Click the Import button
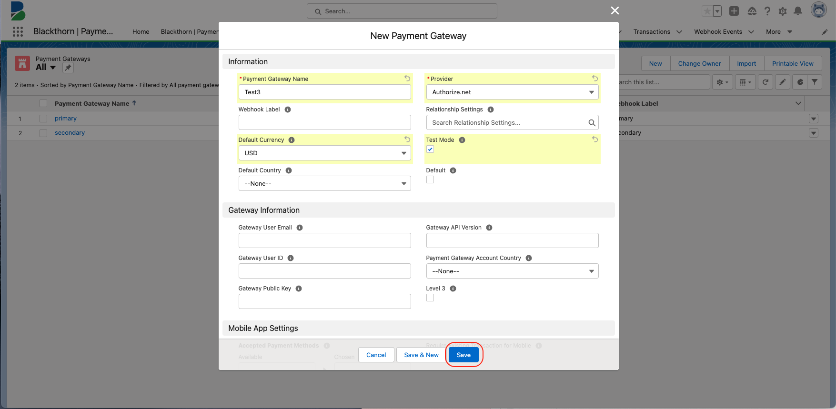This screenshot has height=409, width=836. (746, 63)
